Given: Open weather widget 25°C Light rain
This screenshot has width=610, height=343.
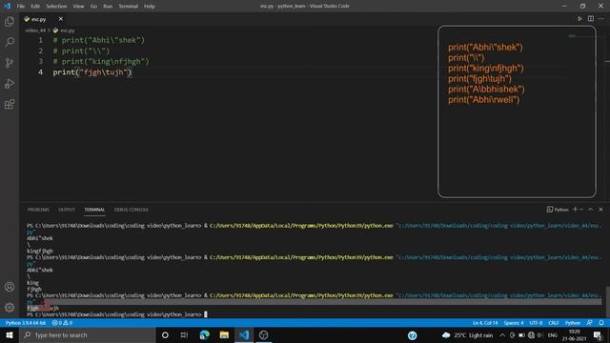Looking at the screenshot, I should [468, 335].
